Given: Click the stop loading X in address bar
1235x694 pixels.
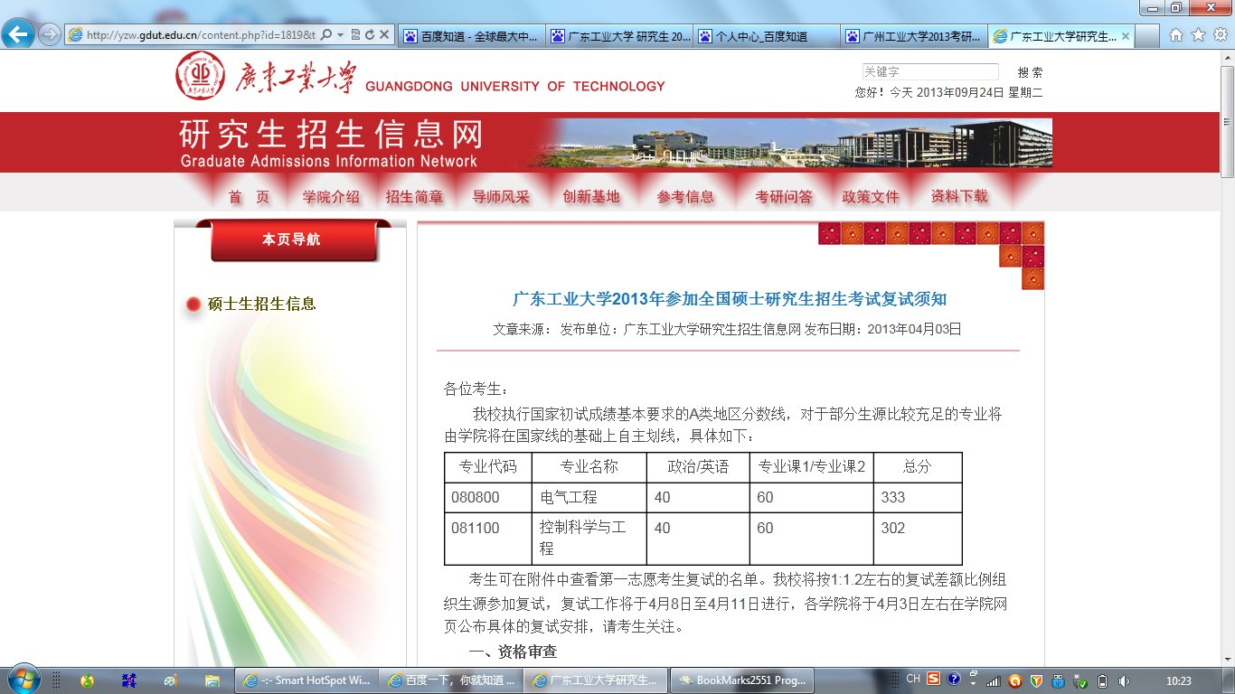Looking at the screenshot, I should point(383,34).
